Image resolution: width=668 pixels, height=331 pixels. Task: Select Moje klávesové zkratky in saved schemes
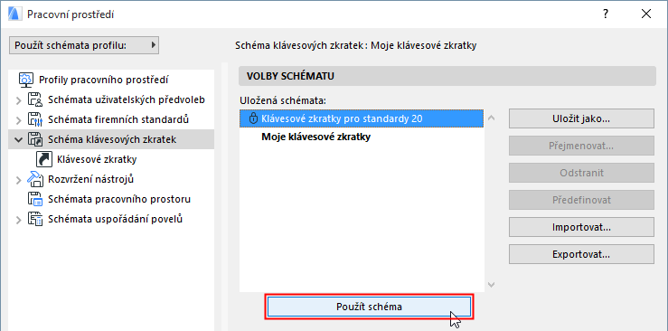click(316, 137)
